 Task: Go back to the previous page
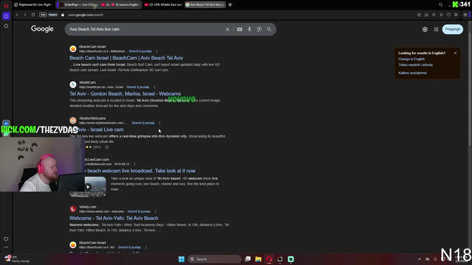17,15
